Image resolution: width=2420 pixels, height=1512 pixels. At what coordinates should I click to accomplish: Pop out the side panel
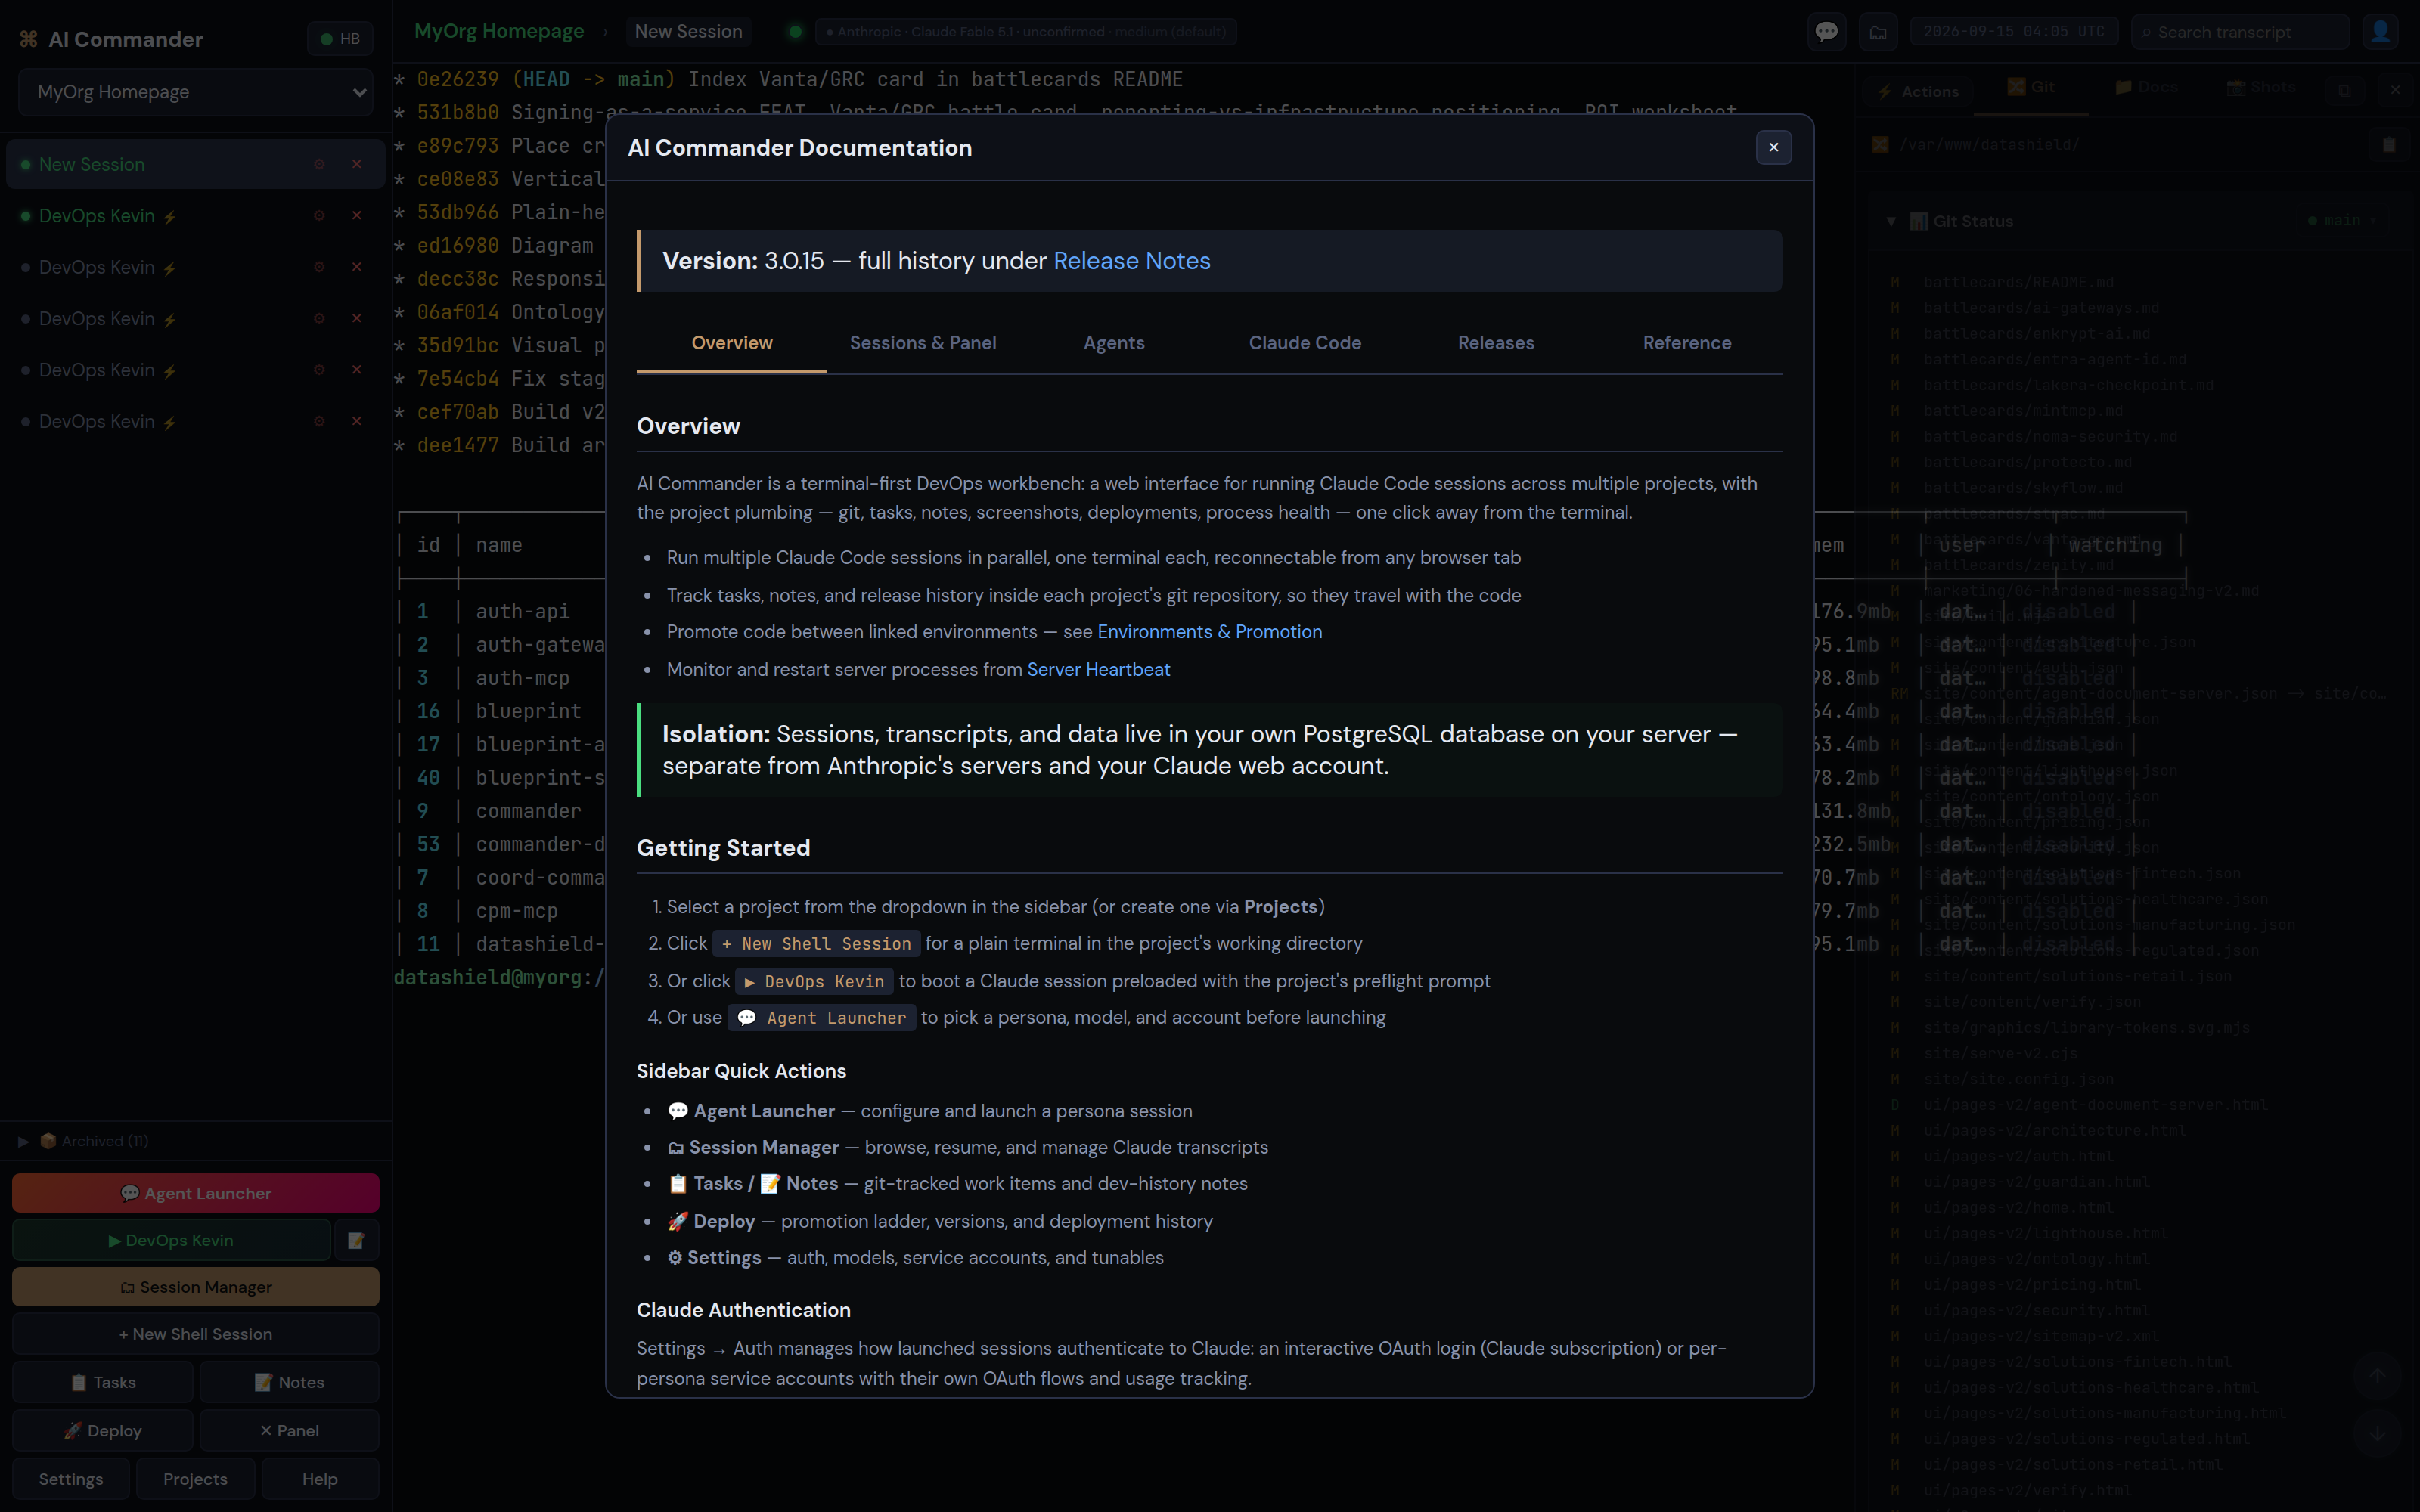[2344, 90]
